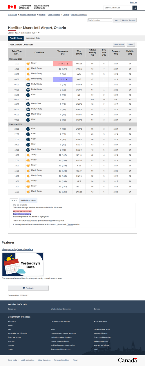Open the Mobile applications footer link
Image resolution: width=145 pixels, height=366 pixels.
point(28,360)
